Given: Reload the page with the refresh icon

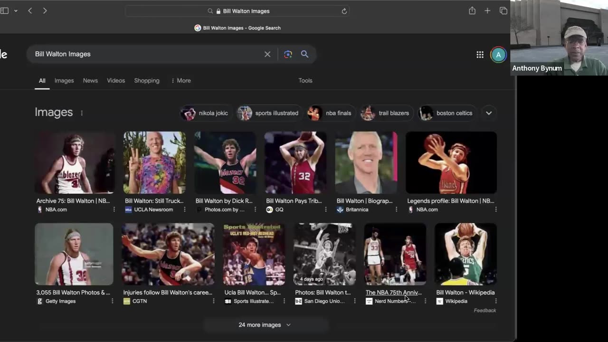Looking at the screenshot, I should [344, 11].
